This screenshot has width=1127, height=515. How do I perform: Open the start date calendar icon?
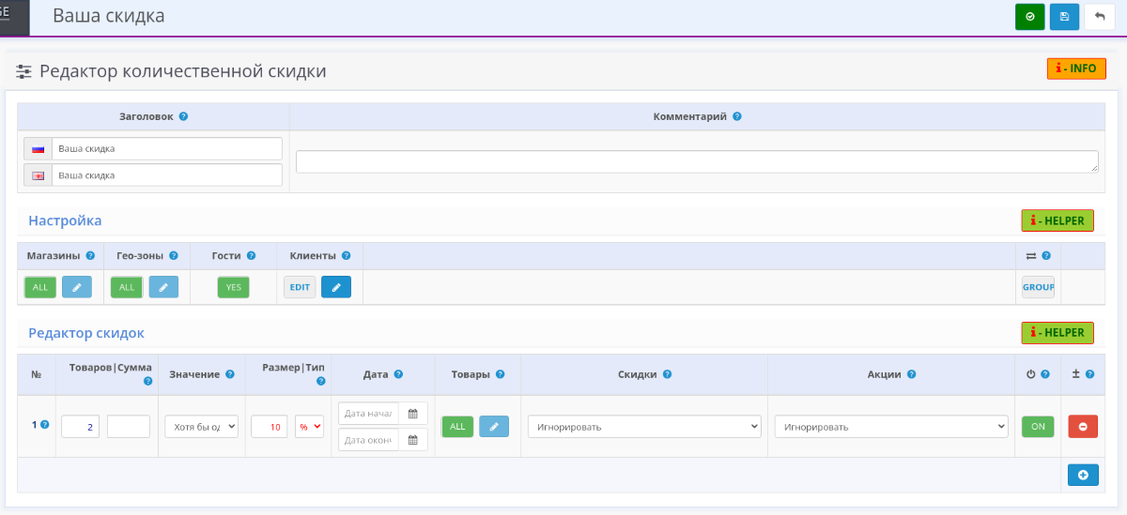tap(412, 414)
